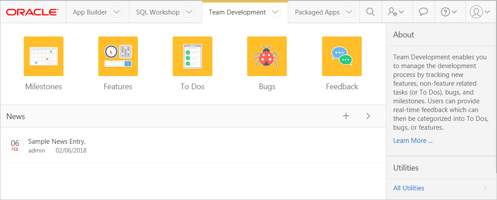
Task: Click the Features label
Action: pyautogui.click(x=118, y=87)
